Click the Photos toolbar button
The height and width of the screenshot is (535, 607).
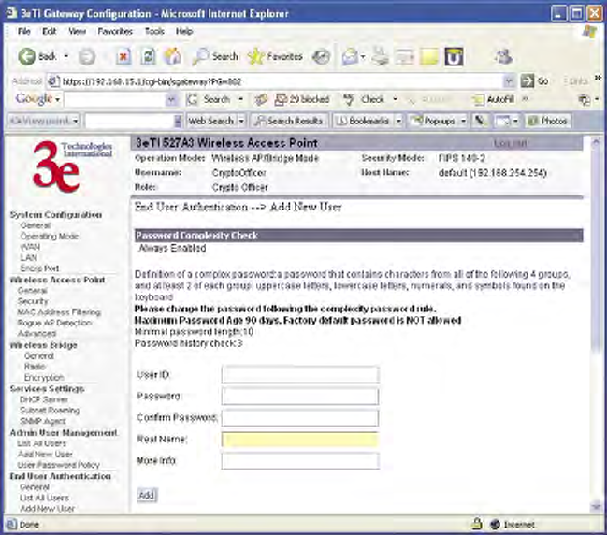(547, 122)
